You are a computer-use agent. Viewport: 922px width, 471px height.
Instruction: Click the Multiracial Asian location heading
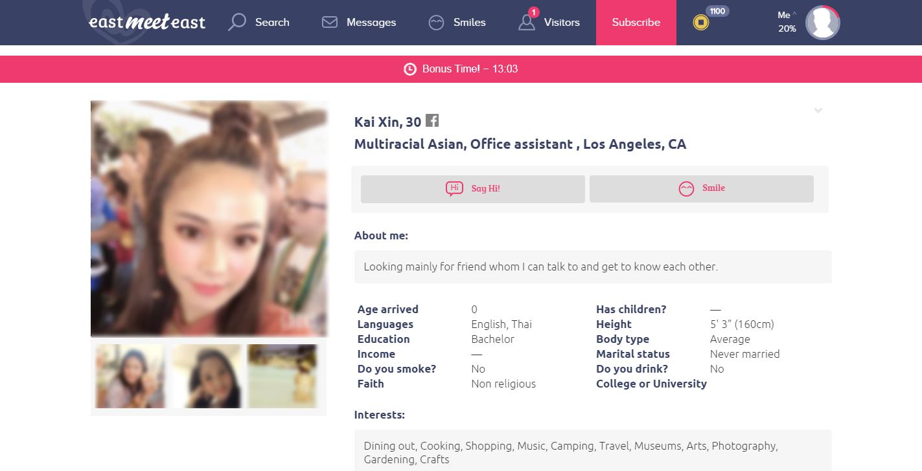coord(520,144)
